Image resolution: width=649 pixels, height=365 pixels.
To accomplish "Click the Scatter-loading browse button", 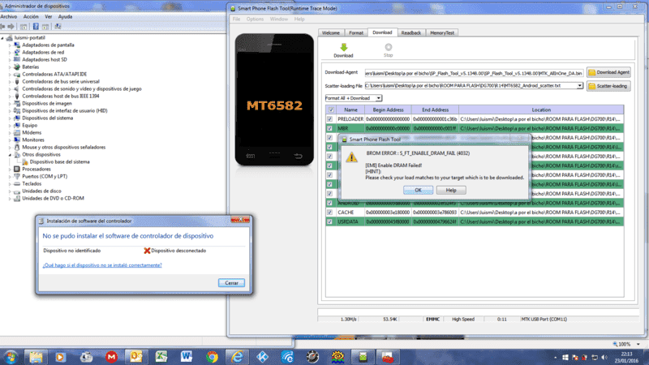I will 608,86.
